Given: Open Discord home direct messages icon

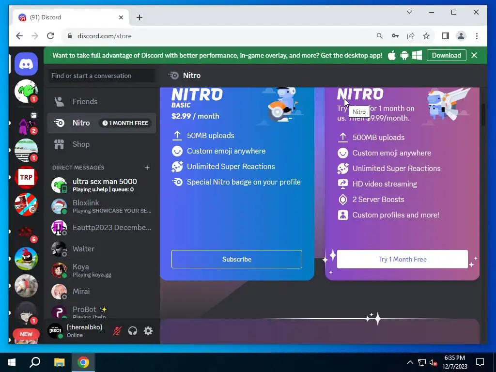Looking at the screenshot, I should [x=26, y=64].
